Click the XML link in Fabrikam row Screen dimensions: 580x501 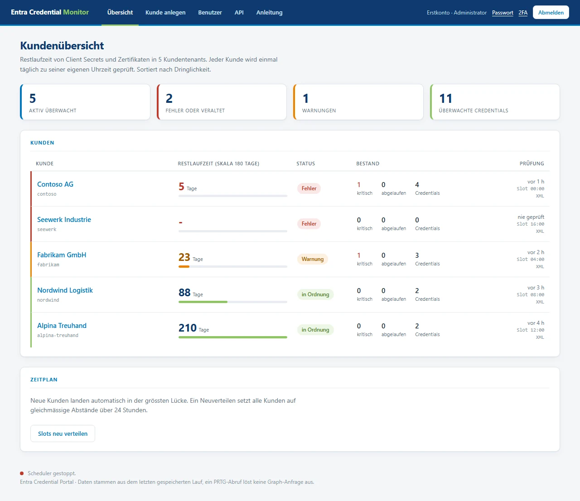(x=540, y=267)
